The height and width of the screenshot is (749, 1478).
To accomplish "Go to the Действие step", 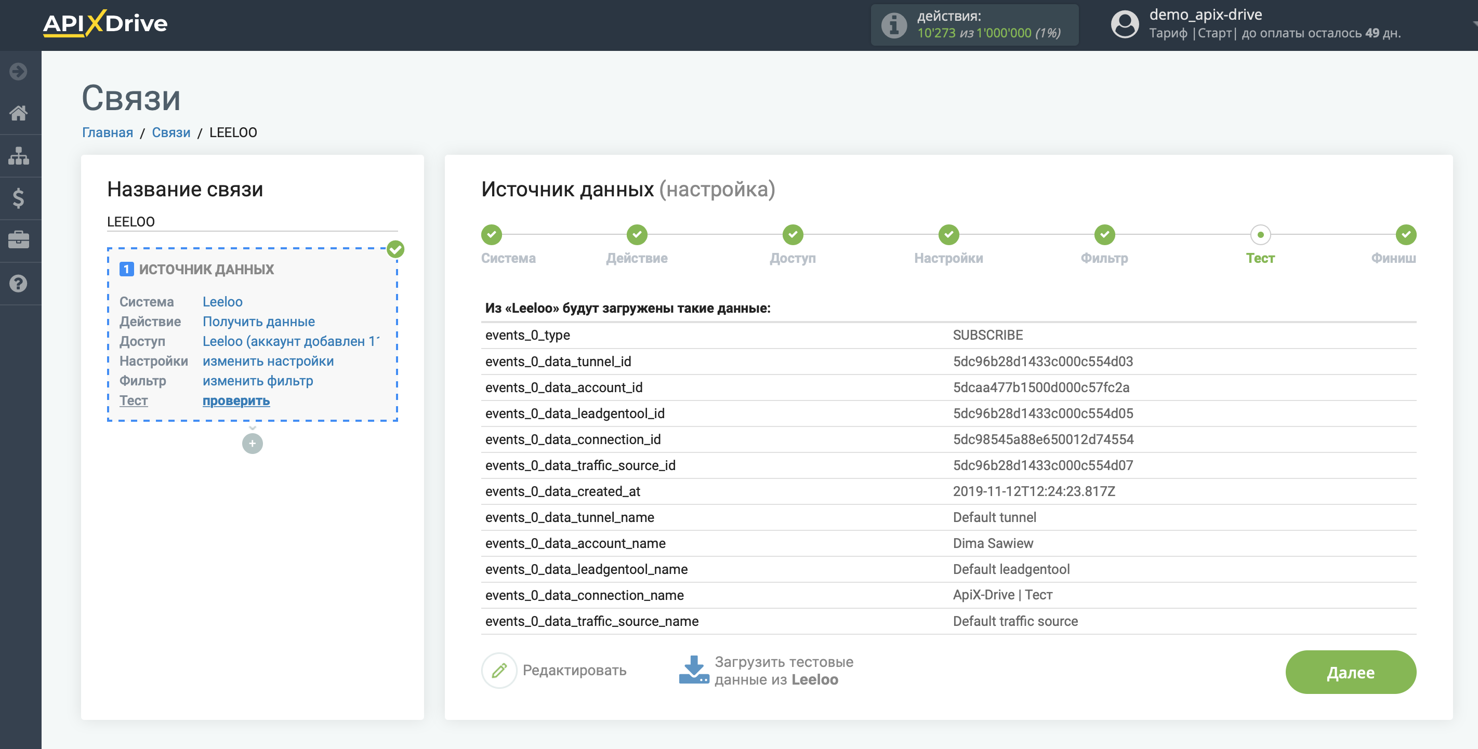I will [x=637, y=235].
